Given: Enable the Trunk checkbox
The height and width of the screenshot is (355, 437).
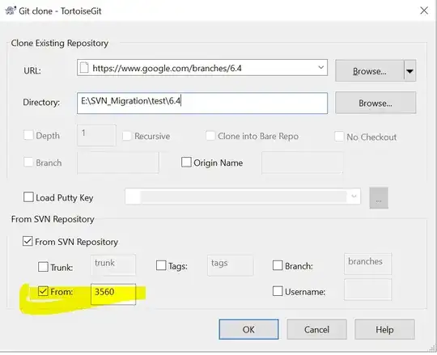Looking at the screenshot, I should pos(43,267).
